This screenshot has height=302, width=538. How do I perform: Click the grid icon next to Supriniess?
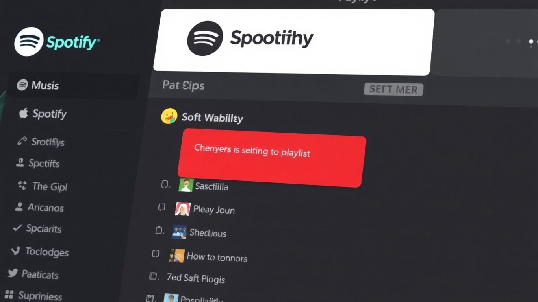coord(9,295)
